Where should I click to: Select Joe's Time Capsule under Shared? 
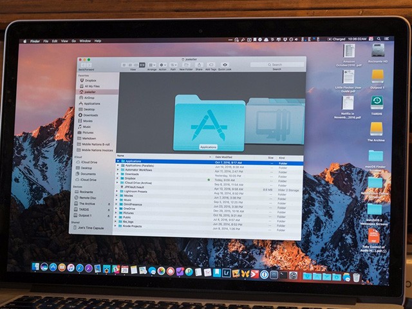point(93,228)
